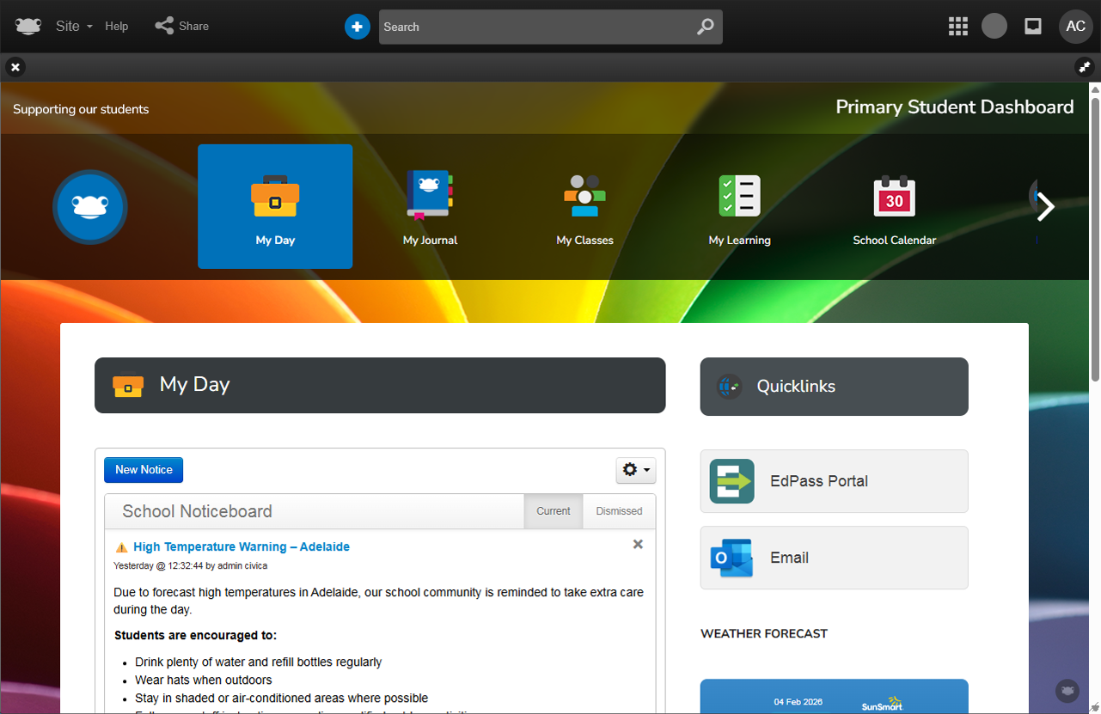This screenshot has width=1101, height=714.
Task: Click the blue plus create button
Action: click(x=358, y=27)
